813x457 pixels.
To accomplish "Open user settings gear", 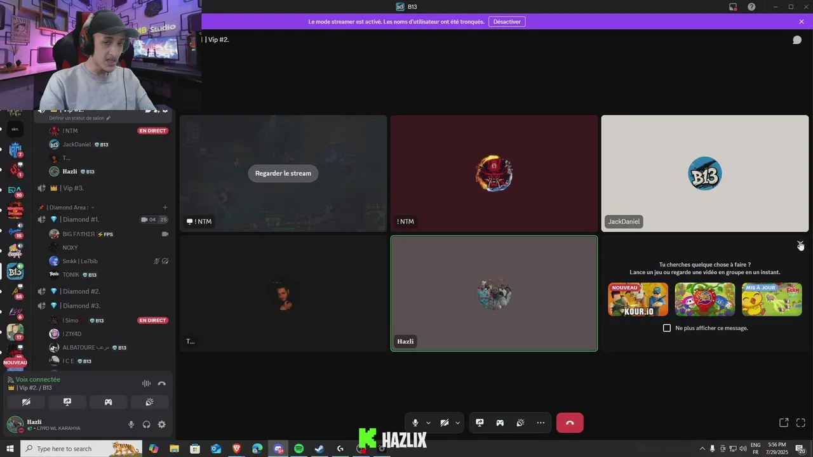I will [x=162, y=425].
